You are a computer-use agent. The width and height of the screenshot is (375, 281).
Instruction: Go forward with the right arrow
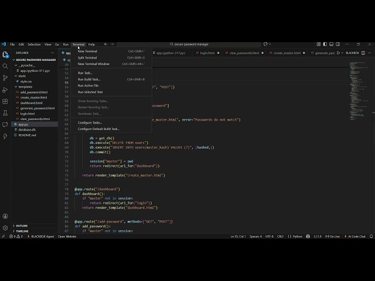point(112,44)
